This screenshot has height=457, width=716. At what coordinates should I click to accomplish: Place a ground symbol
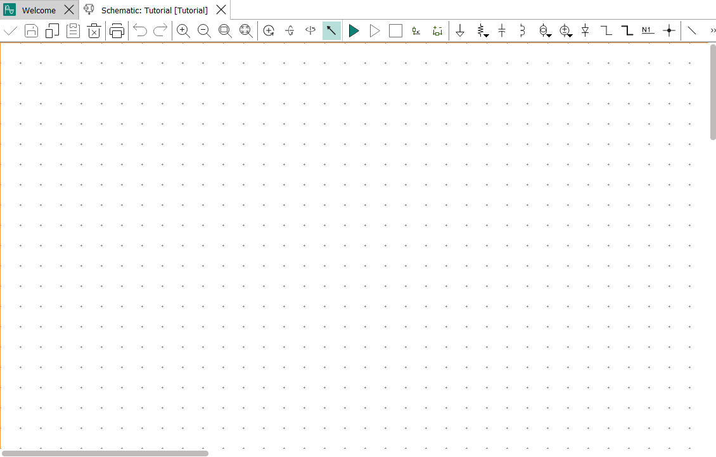click(460, 31)
